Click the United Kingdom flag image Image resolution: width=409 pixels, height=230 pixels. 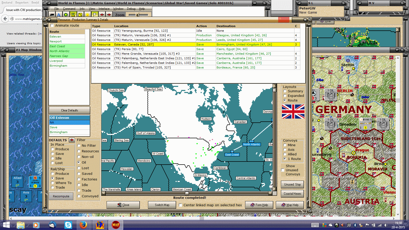point(293,112)
